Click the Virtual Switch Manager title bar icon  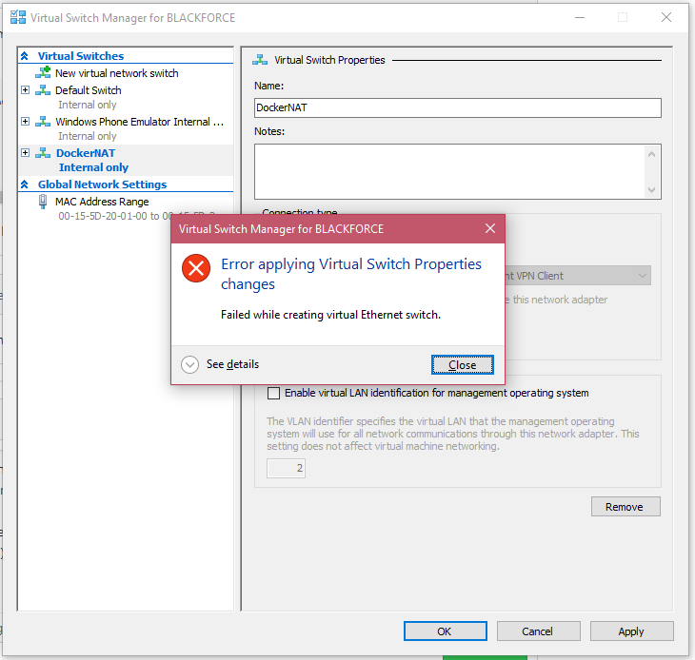18,17
